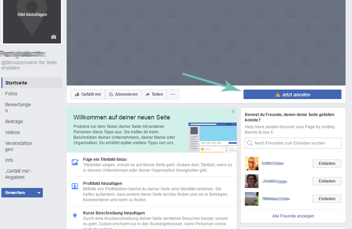Open „Gefällt mir"-Angaben section
This screenshot has height=229, width=352.
point(19,174)
